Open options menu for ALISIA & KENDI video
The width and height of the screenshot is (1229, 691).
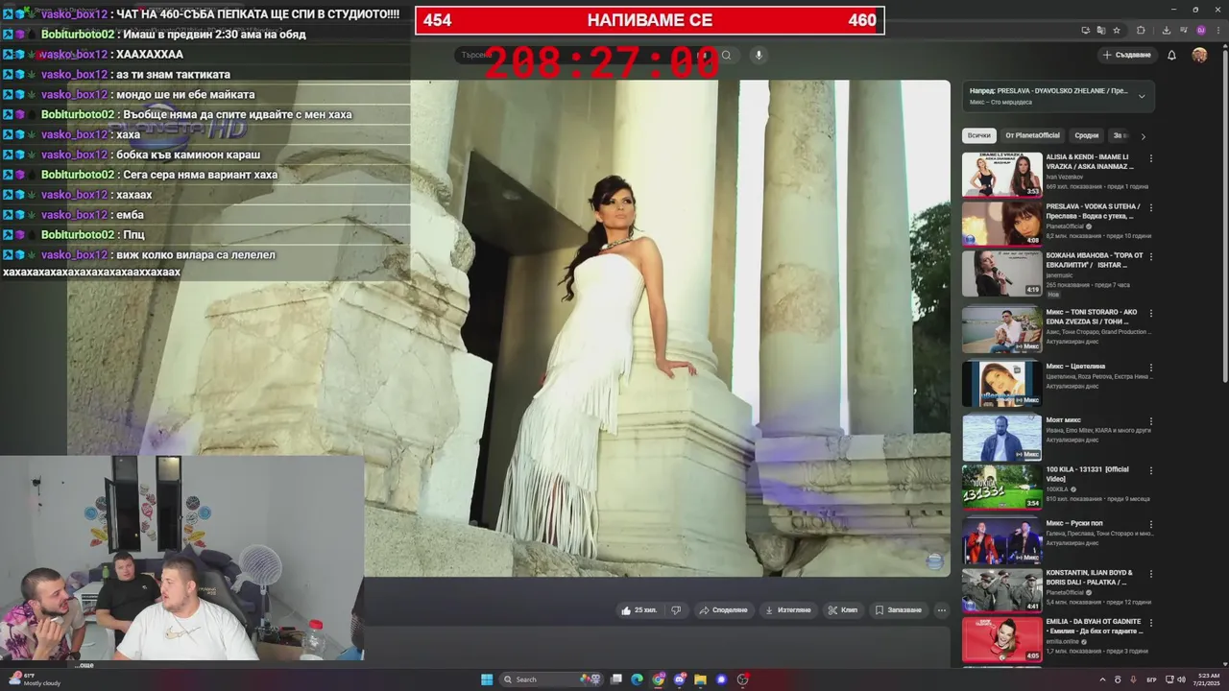1151,157
